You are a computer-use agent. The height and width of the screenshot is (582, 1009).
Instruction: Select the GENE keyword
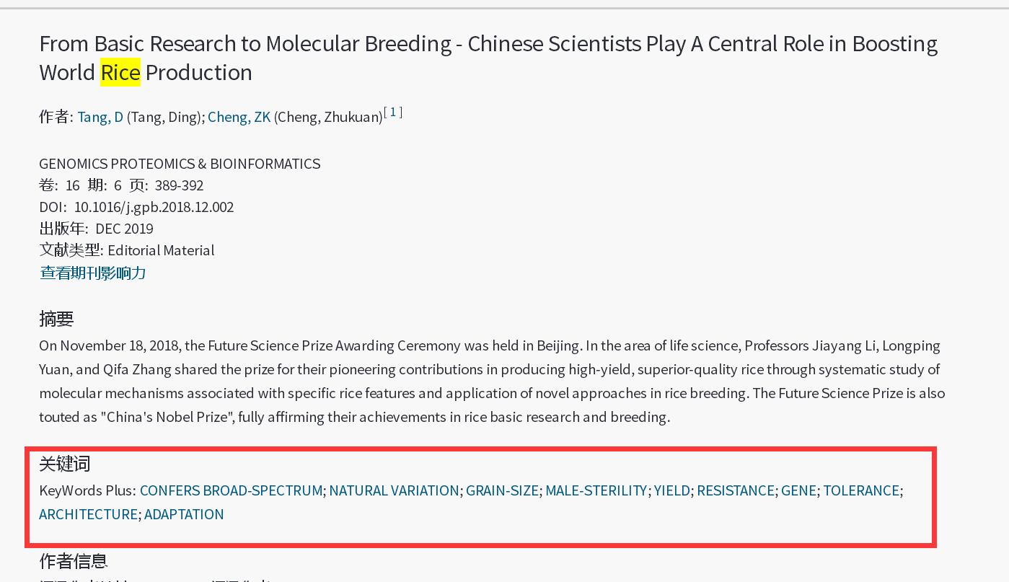[x=799, y=490]
